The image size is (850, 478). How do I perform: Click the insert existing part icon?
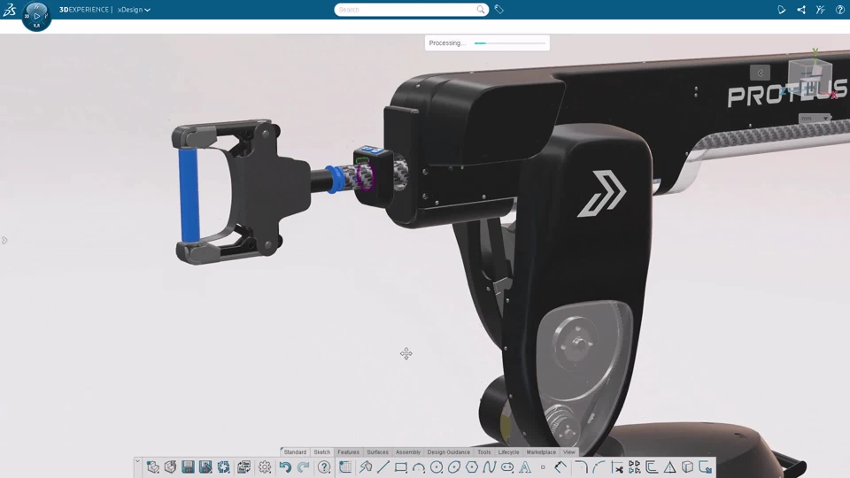coord(170,467)
